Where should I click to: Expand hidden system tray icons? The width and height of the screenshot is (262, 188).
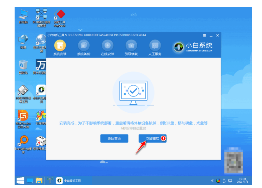tap(212, 181)
